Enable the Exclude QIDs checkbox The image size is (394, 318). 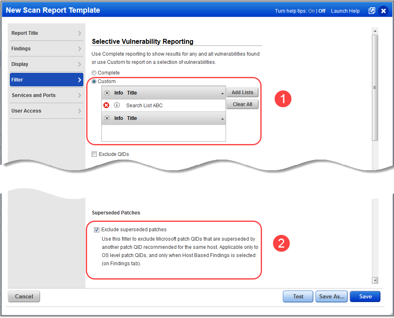[x=94, y=154]
